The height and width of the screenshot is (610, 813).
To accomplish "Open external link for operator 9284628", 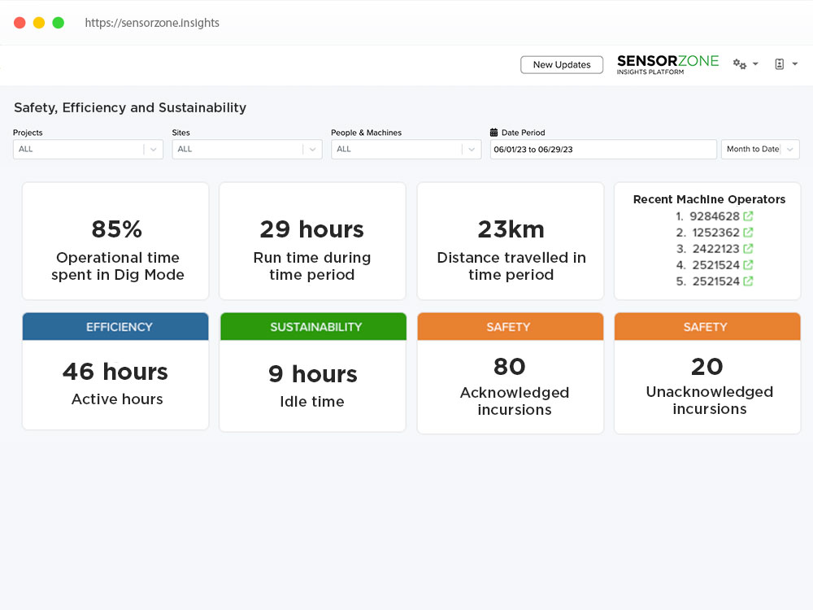I will point(748,216).
